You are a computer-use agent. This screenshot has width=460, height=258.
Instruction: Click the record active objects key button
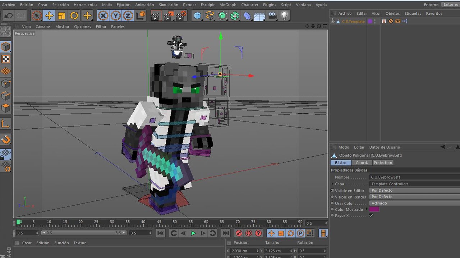click(239, 233)
